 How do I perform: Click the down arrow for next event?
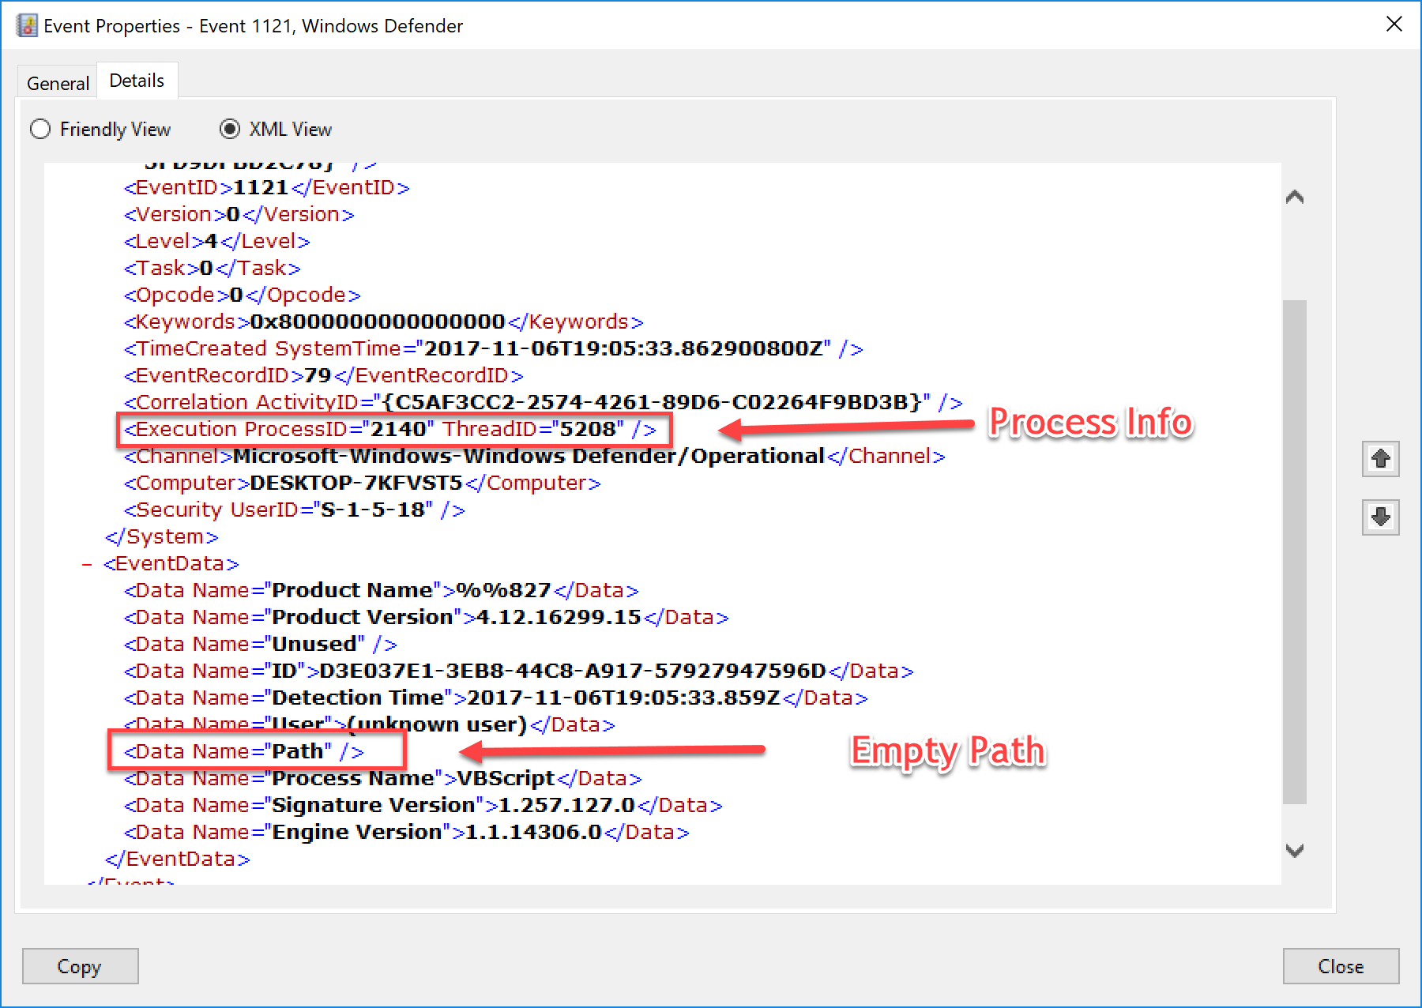coord(1380,517)
